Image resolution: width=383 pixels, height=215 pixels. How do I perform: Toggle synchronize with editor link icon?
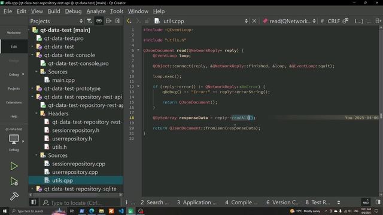pos(99,21)
